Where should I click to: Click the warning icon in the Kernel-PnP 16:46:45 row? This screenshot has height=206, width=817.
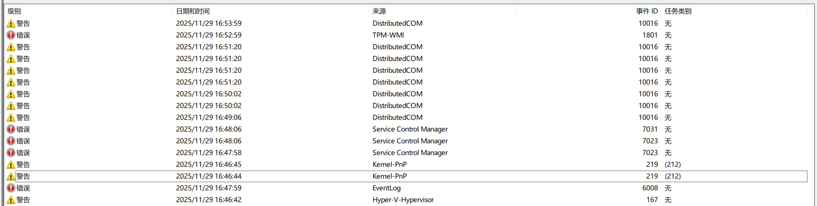[11, 164]
